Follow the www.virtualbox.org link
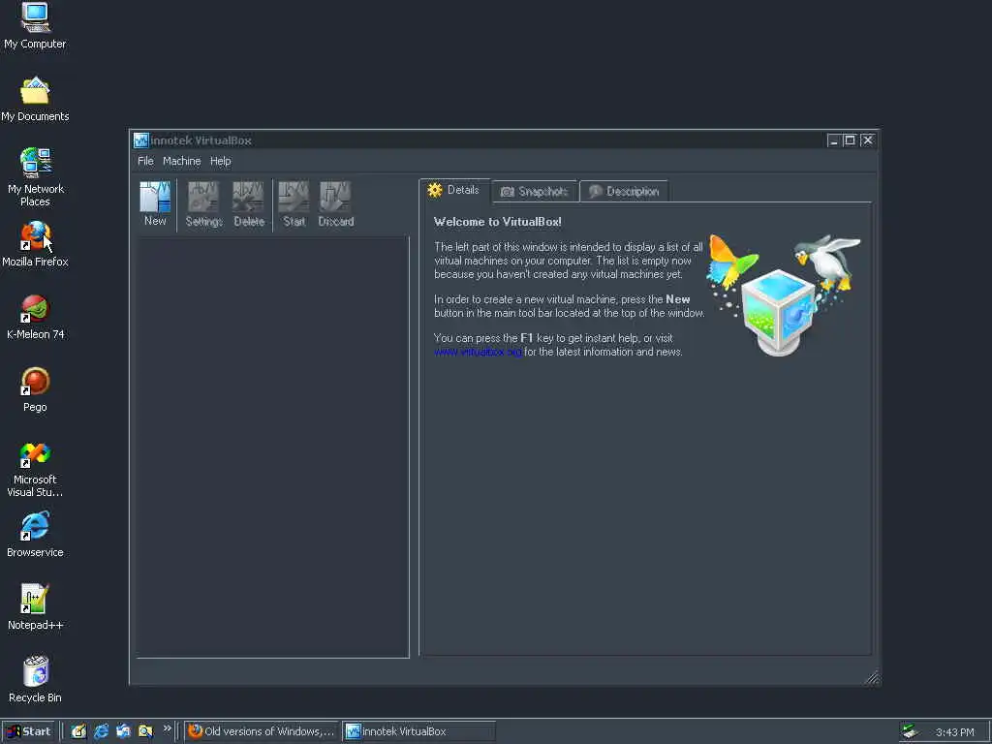 (x=478, y=353)
